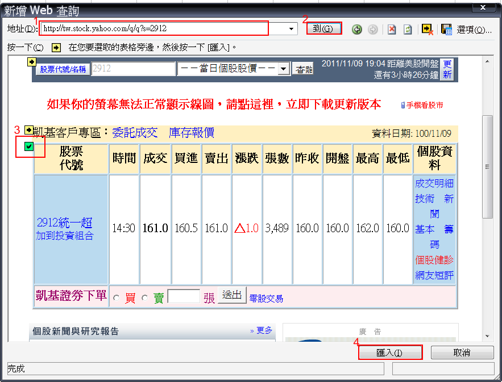Click the 匯入(I) import button
The image size is (502, 382).
click(389, 352)
